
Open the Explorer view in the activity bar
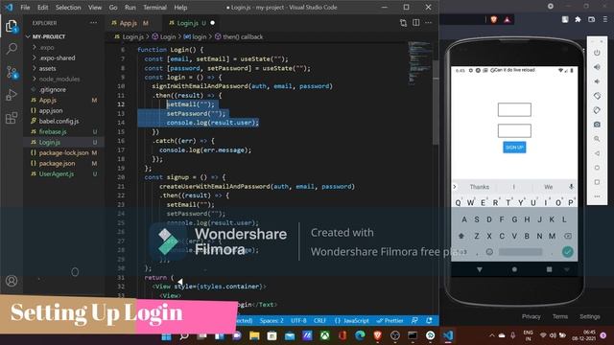(x=12, y=27)
